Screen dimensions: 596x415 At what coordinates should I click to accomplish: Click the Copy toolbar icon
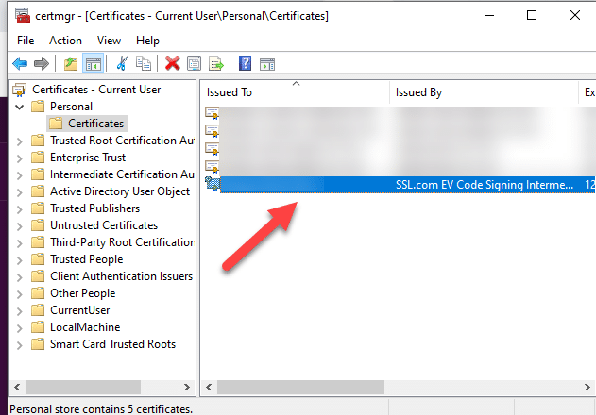click(x=144, y=64)
